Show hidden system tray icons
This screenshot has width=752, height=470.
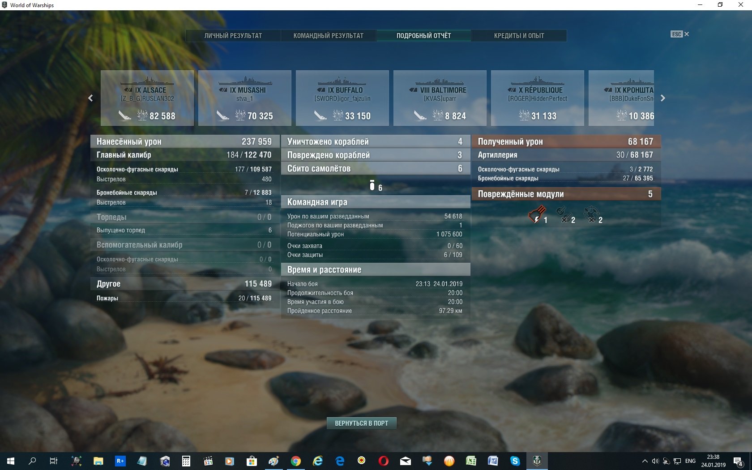tap(645, 461)
